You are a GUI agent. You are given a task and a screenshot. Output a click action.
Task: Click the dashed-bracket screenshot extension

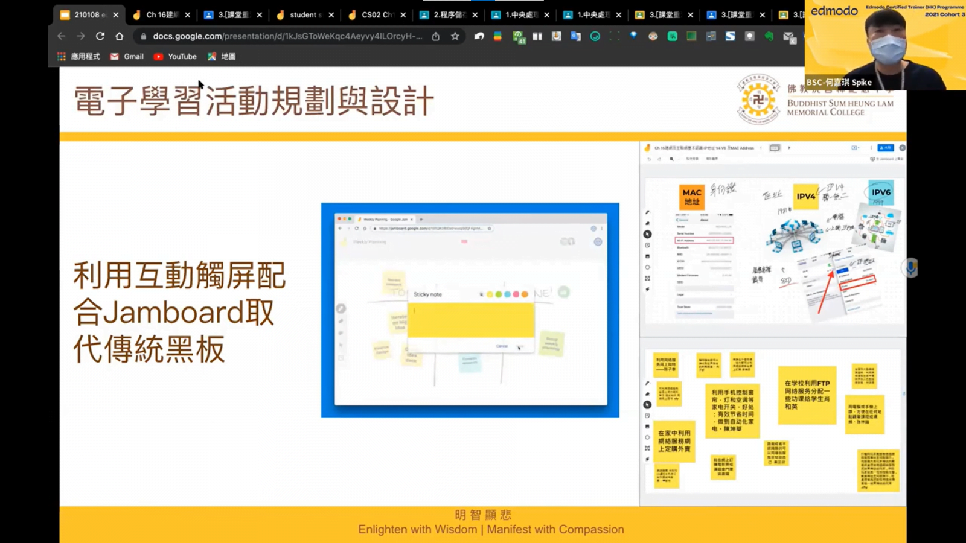(x=615, y=36)
